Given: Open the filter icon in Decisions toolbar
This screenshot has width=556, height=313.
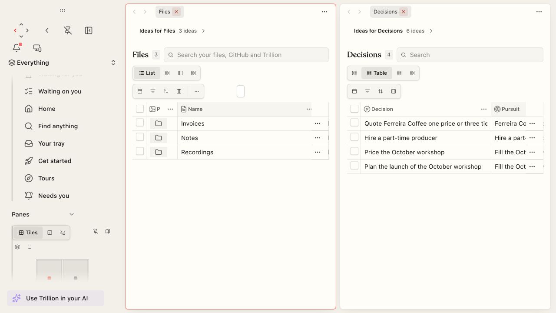Looking at the screenshot, I should tap(367, 91).
